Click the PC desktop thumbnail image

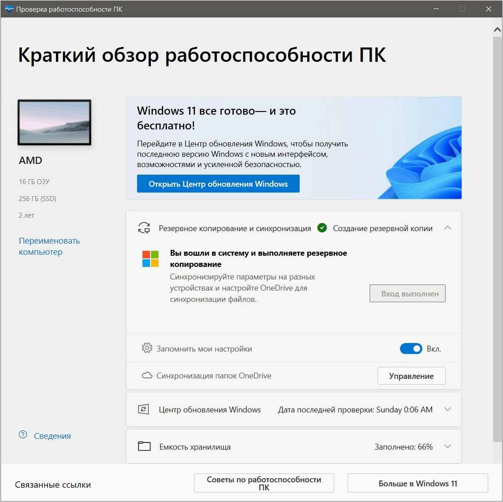coord(55,123)
